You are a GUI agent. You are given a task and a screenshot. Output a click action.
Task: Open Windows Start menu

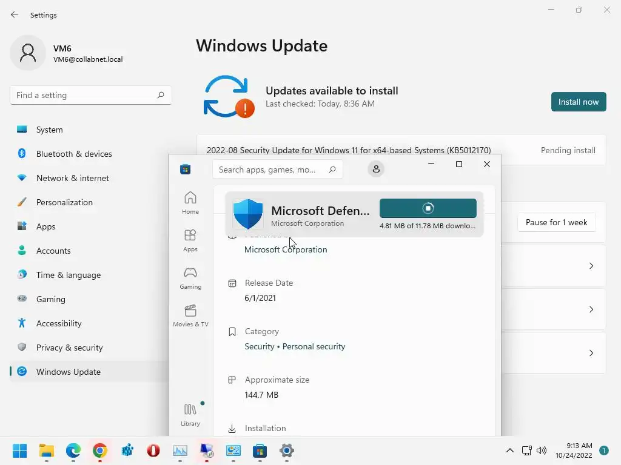19,450
